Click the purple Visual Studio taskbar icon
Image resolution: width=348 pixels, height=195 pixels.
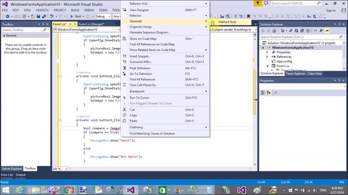pos(130,190)
